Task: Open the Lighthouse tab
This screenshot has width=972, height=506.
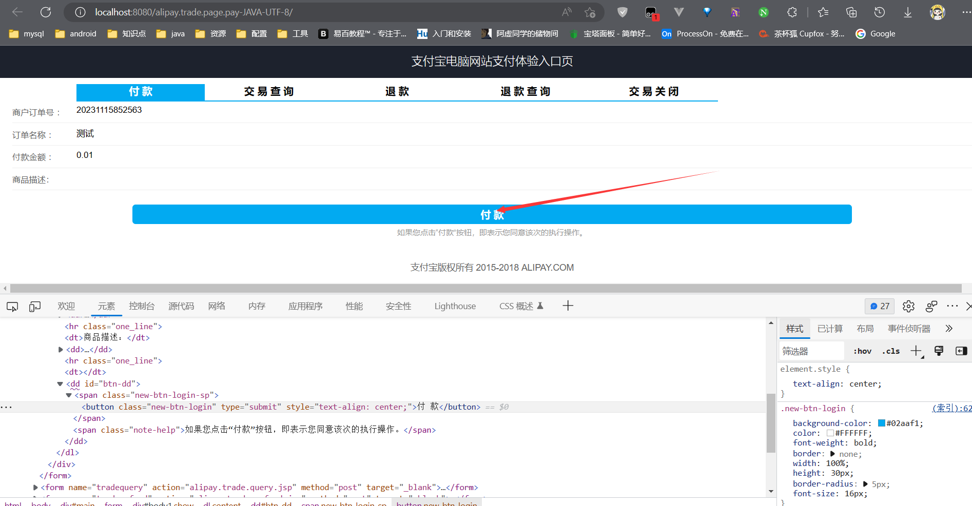Action: pos(455,306)
